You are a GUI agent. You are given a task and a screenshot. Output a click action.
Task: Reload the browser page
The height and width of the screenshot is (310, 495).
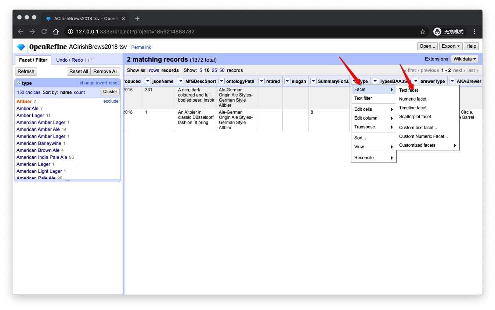click(44, 32)
